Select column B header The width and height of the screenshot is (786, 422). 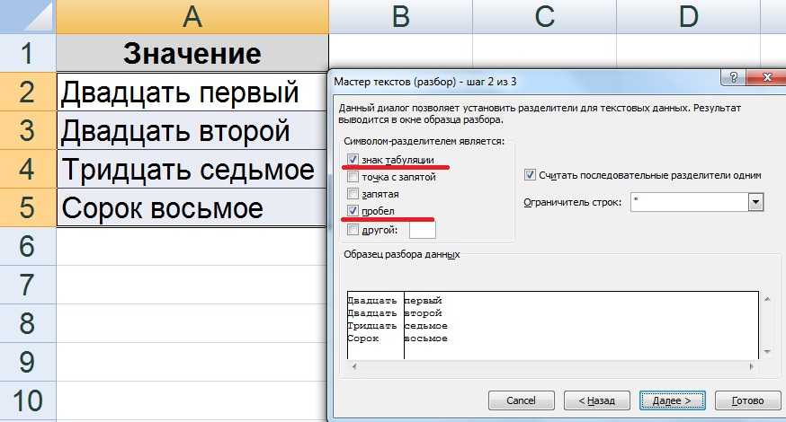400,16
